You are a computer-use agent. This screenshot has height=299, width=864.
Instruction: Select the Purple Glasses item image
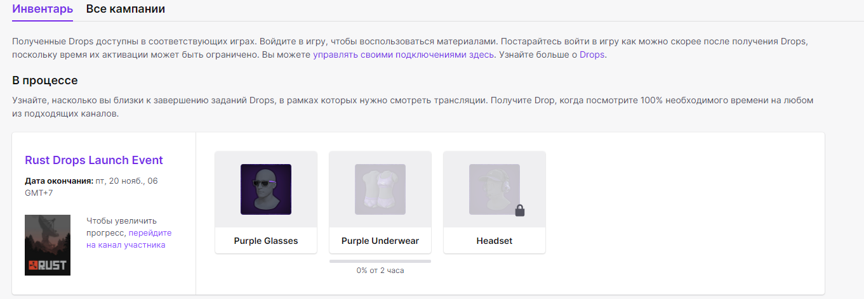[x=266, y=189]
